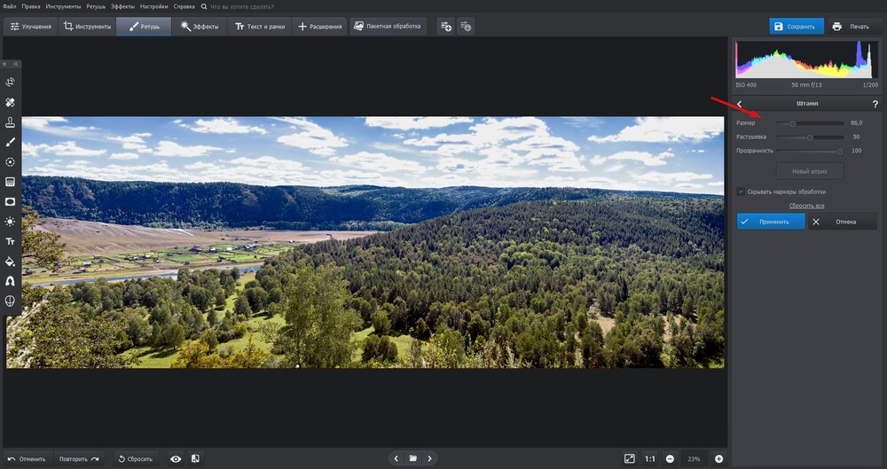Click the fit-to-screen icon

[629, 458]
